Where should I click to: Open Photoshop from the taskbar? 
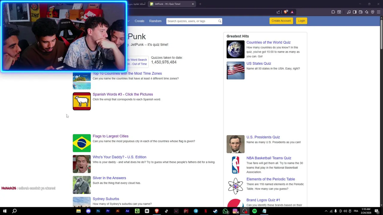coord(98,211)
